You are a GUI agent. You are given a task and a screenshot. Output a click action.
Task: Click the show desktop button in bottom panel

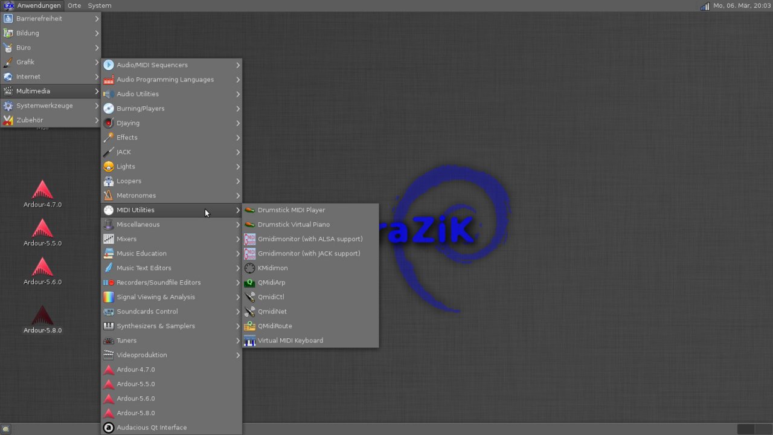click(x=6, y=429)
